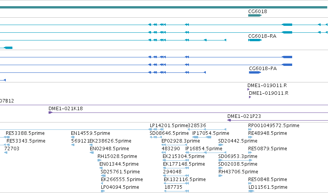Select SD06953.3prime label

point(238,157)
